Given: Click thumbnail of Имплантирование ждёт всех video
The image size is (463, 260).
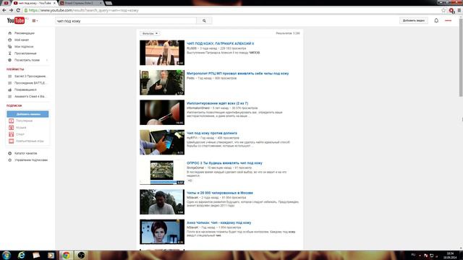Looking at the screenshot, I should click(162, 113).
